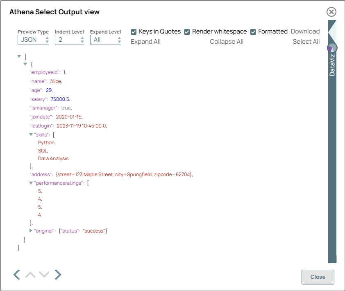Click the downward navigation arrow at bottom
The height and width of the screenshot is (291, 345).
44,275
